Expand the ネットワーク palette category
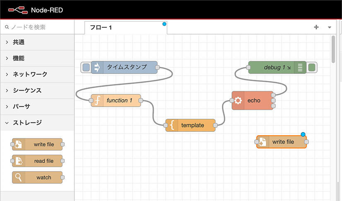 point(37,74)
